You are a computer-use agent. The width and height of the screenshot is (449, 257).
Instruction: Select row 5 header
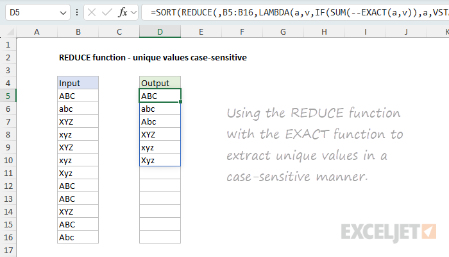pyautogui.click(x=8, y=96)
